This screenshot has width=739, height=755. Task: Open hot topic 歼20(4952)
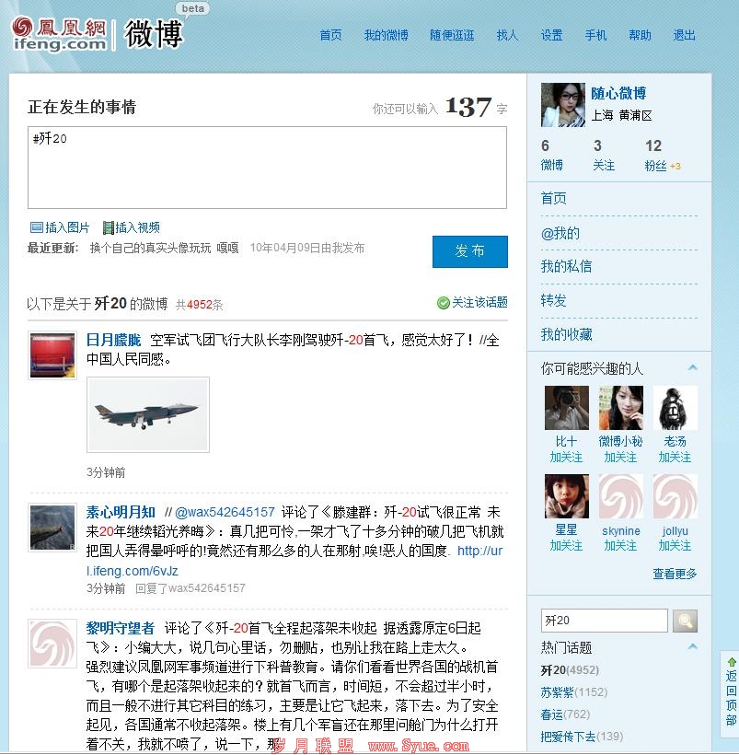(x=570, y=670)
